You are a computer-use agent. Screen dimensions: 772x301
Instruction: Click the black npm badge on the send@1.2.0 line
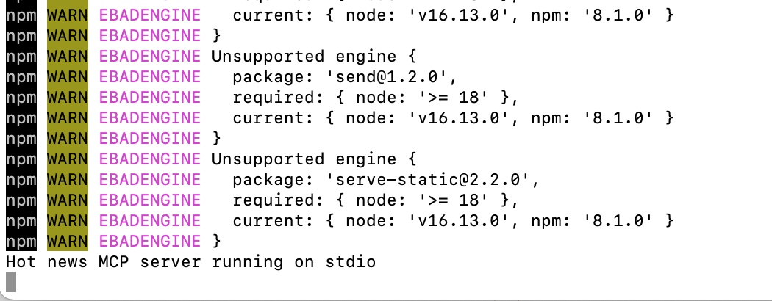coord(21,77)
